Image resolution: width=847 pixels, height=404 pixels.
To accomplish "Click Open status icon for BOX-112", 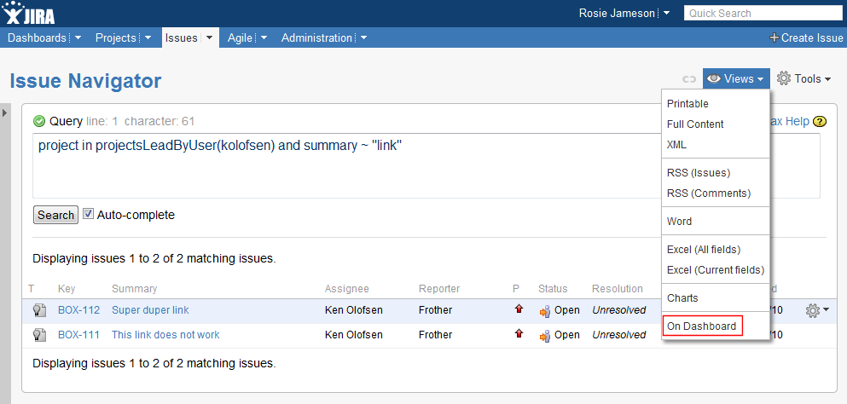I will pos(544,311).
